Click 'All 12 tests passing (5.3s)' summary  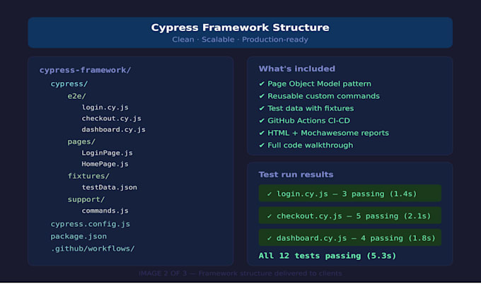point(328,256)
